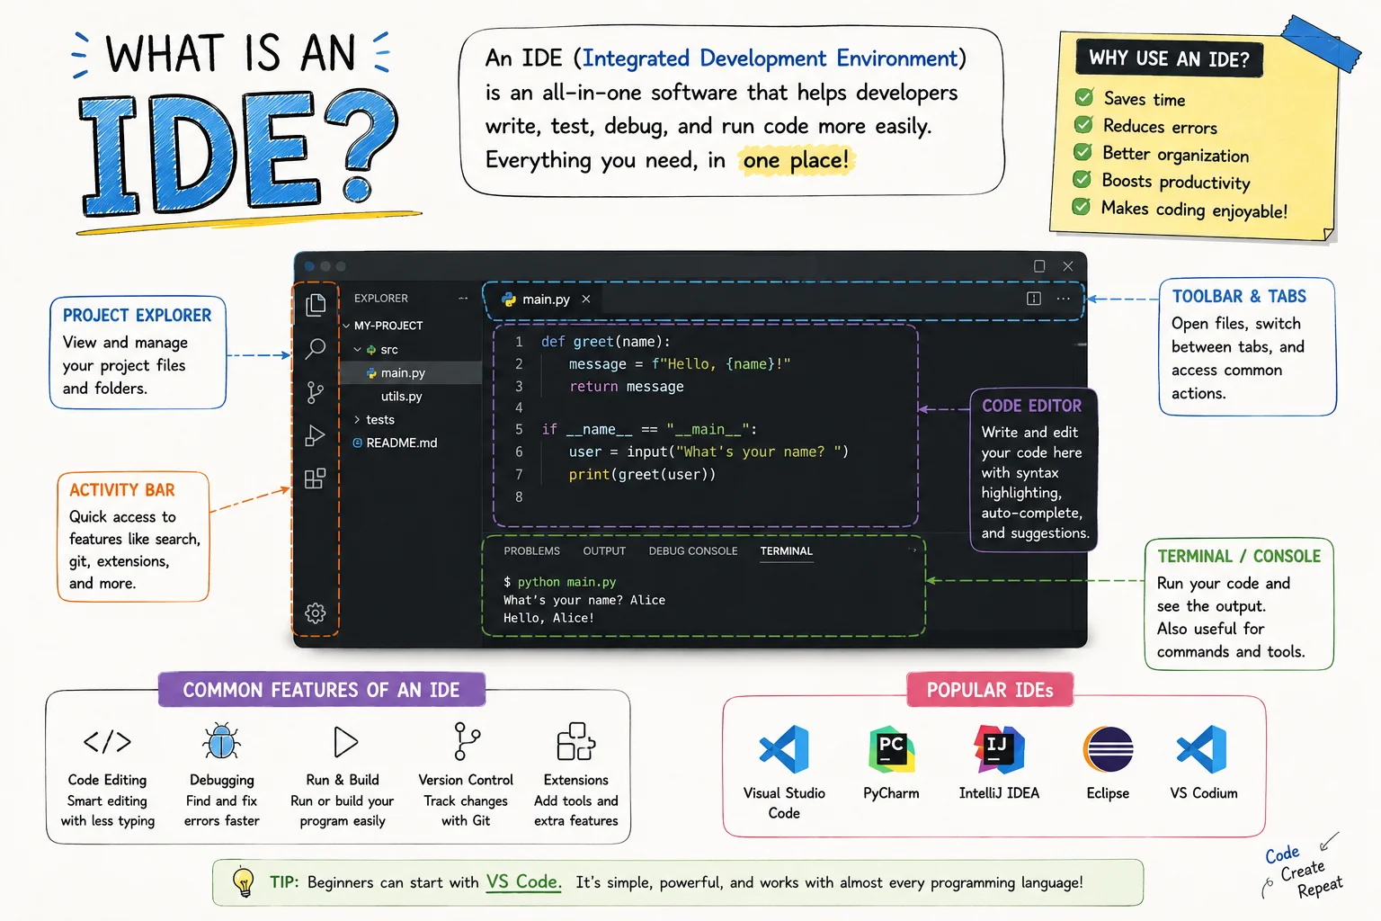Click the 'def greet(name):' code line
The width and height of the screenshot is (1381, 921).
coord(605,342)
